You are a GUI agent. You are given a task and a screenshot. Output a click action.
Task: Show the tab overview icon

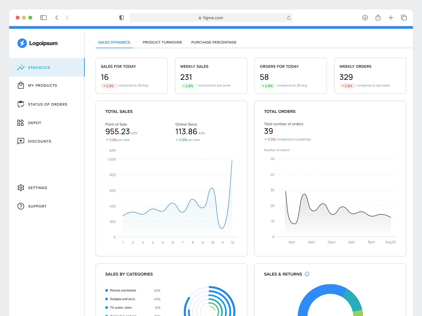point(404,18)
